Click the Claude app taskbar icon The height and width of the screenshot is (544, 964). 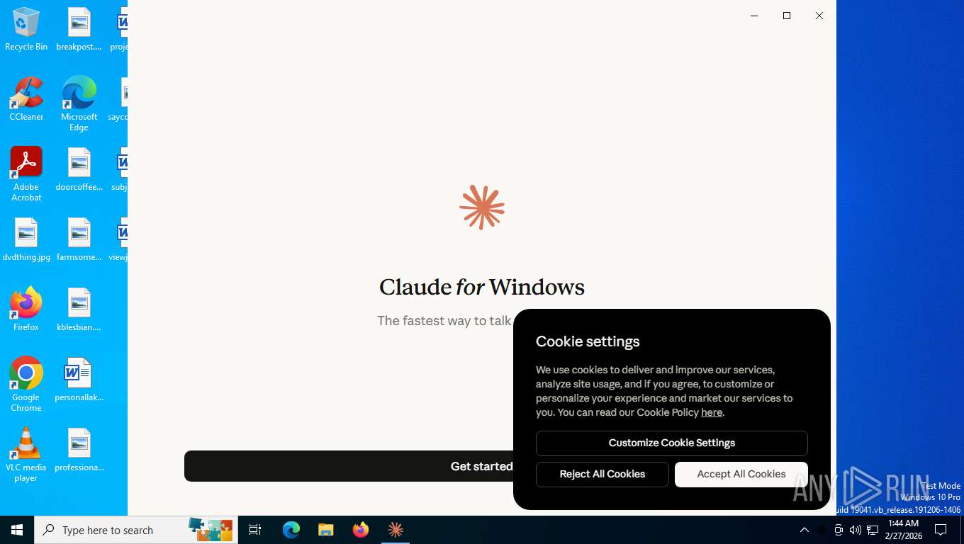[396, 530]
